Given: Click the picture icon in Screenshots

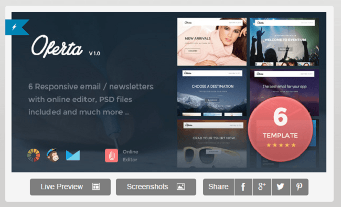Looking at the screenshot, I should (x=180, y=187).
